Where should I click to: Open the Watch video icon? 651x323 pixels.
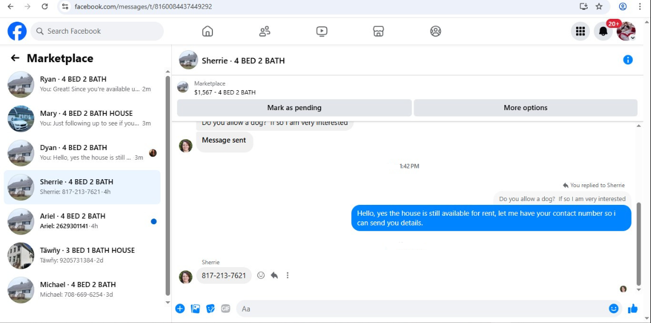point(322,31)
